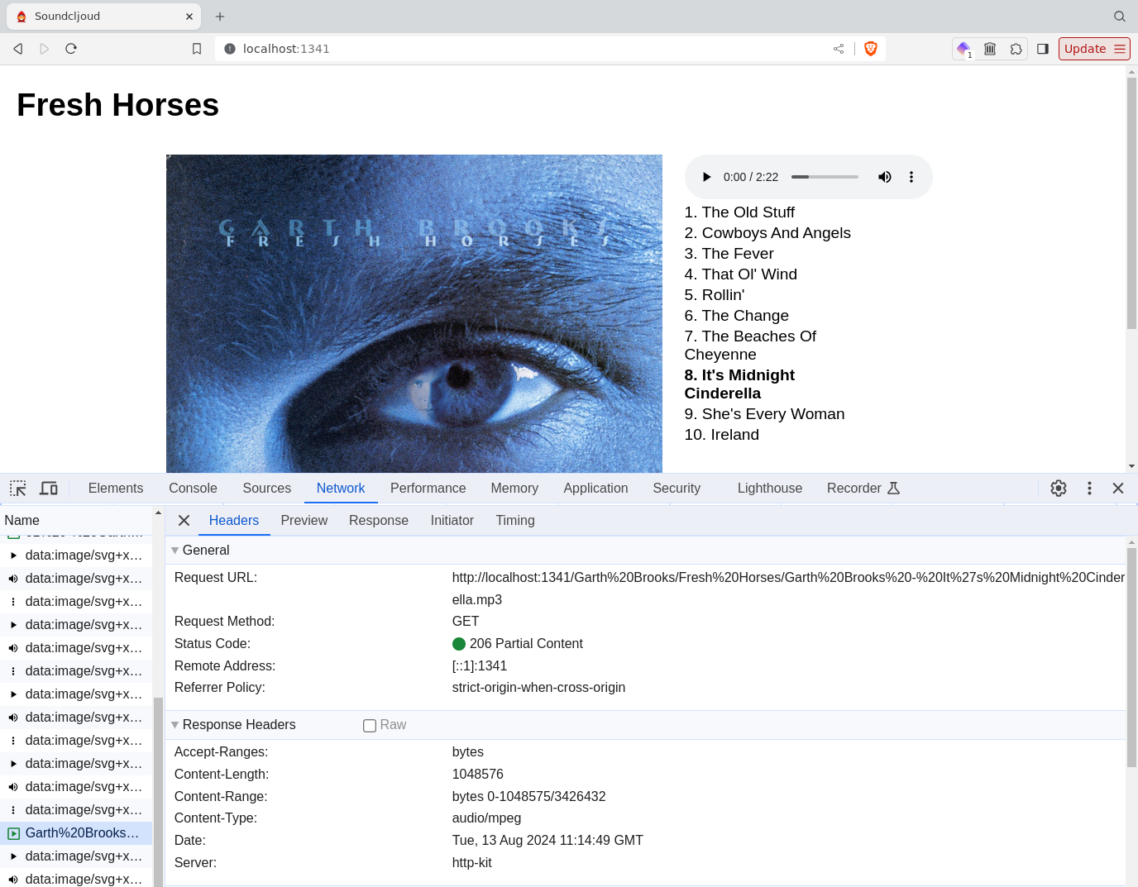Screen dimensions: 1138x887
Task: Reload the localhost page
Action: (x=71, y=49)
